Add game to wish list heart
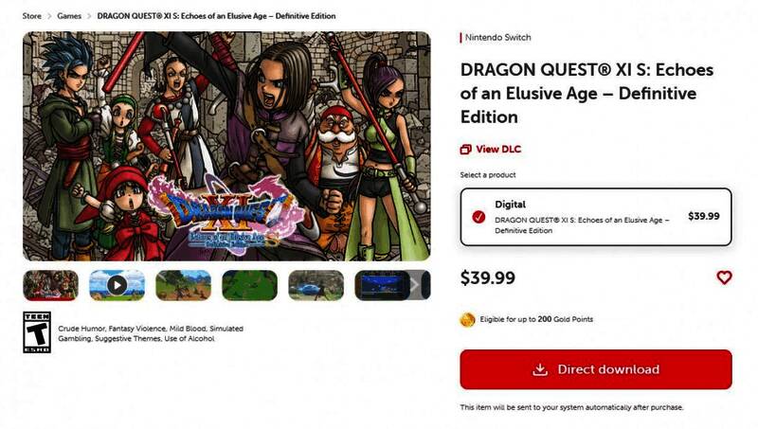The image size is (758, 429). click(x=724, y=277)
